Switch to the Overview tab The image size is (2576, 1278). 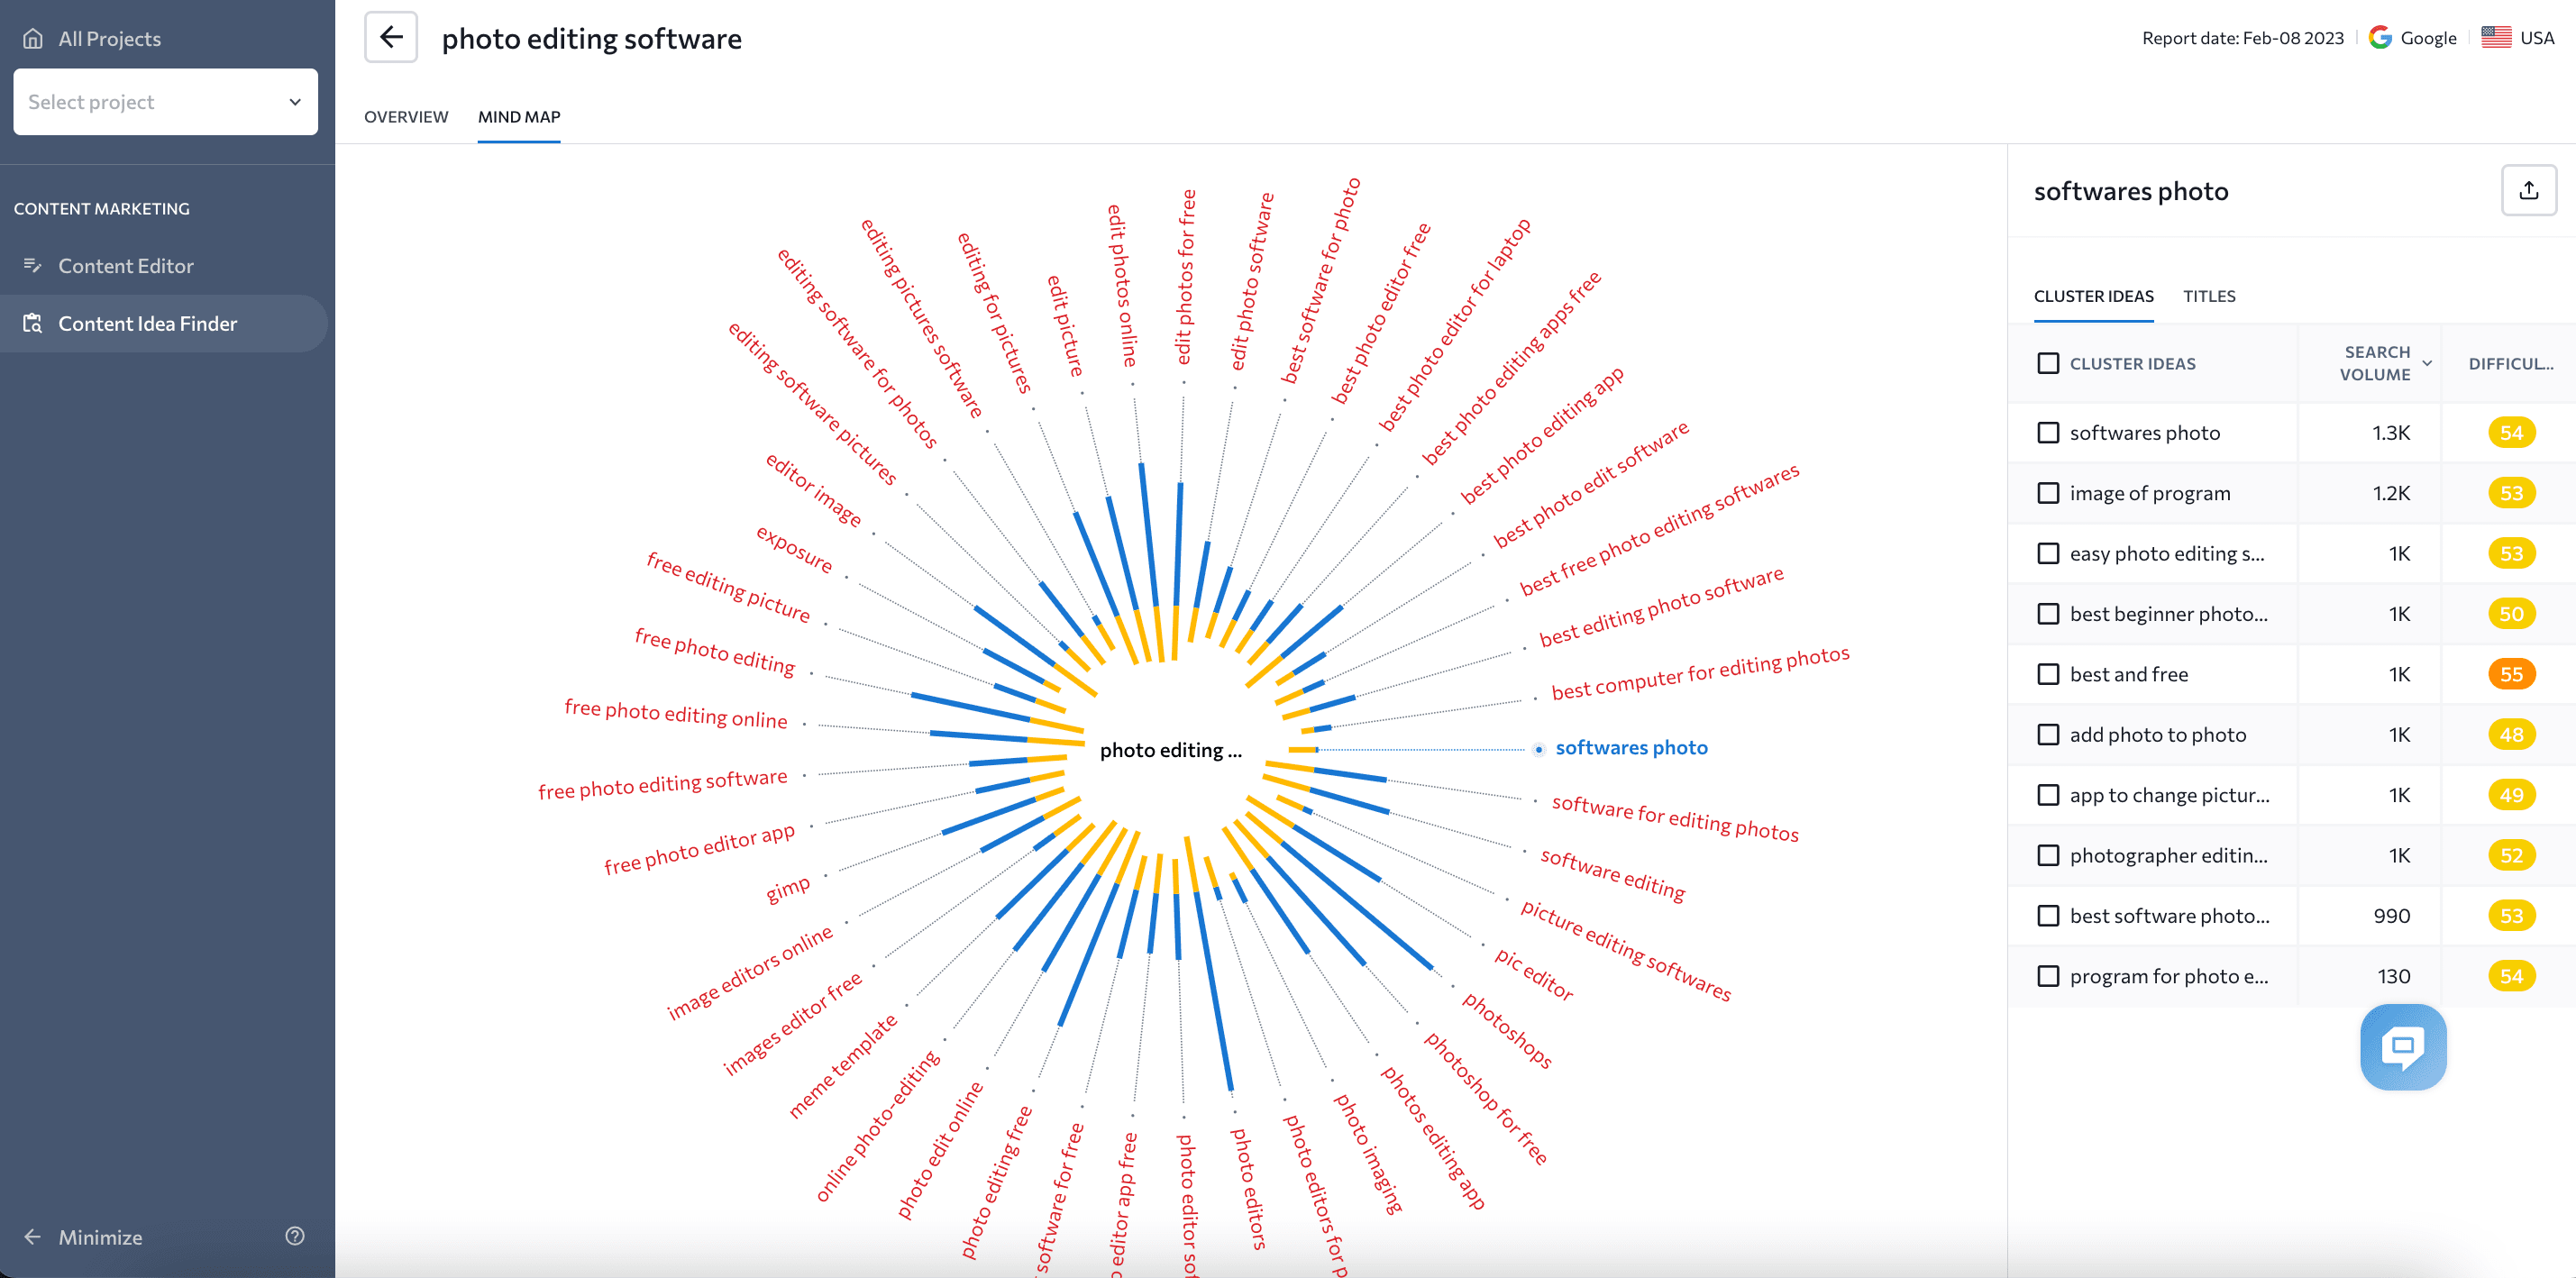tap(406, 117)
